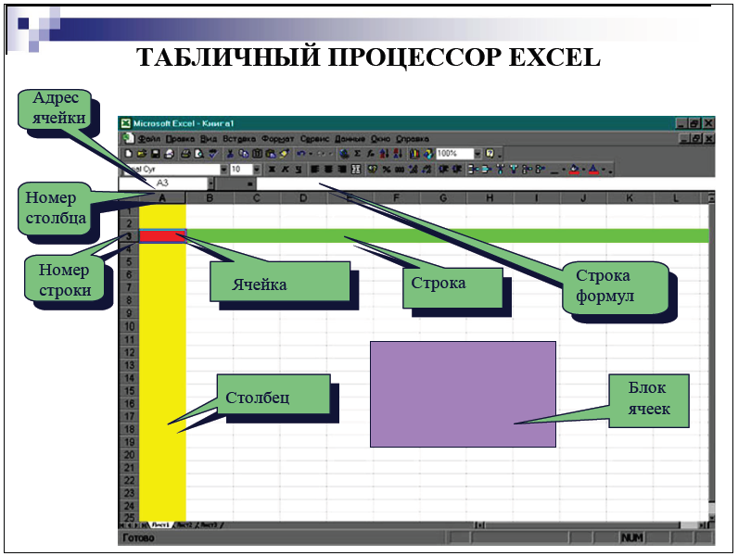Expand the Undo history arrow
The width and height of the screenshot is (738, 556).
[311, 153]
